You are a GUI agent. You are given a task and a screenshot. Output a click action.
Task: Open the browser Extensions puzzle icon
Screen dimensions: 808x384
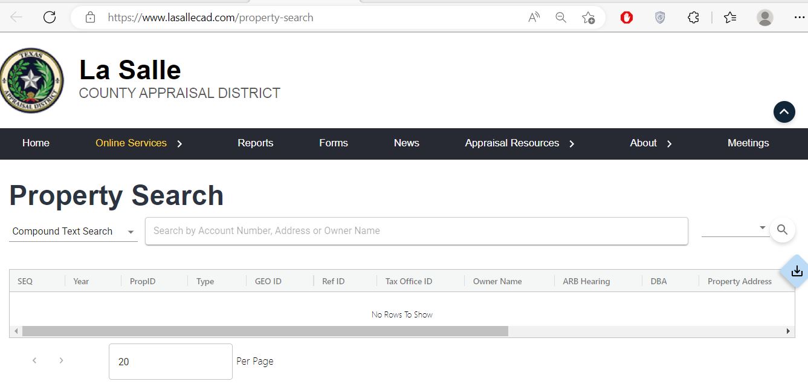pyautogui.click(x=693, y=18)
